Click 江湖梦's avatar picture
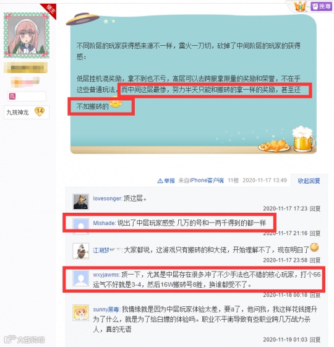The image size is (334, 347). tap(81, 251)
